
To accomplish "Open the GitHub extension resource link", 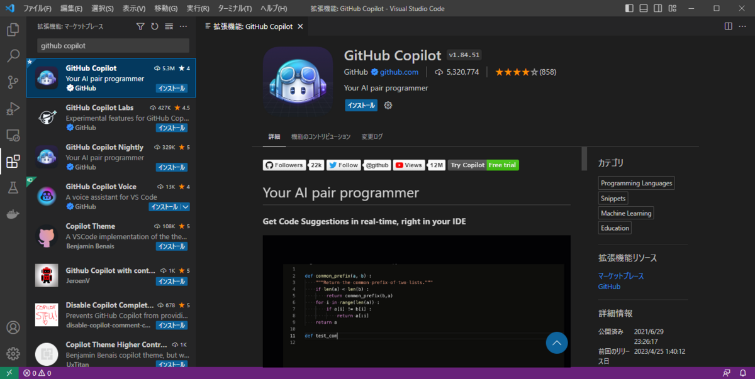I will (609, 287).
